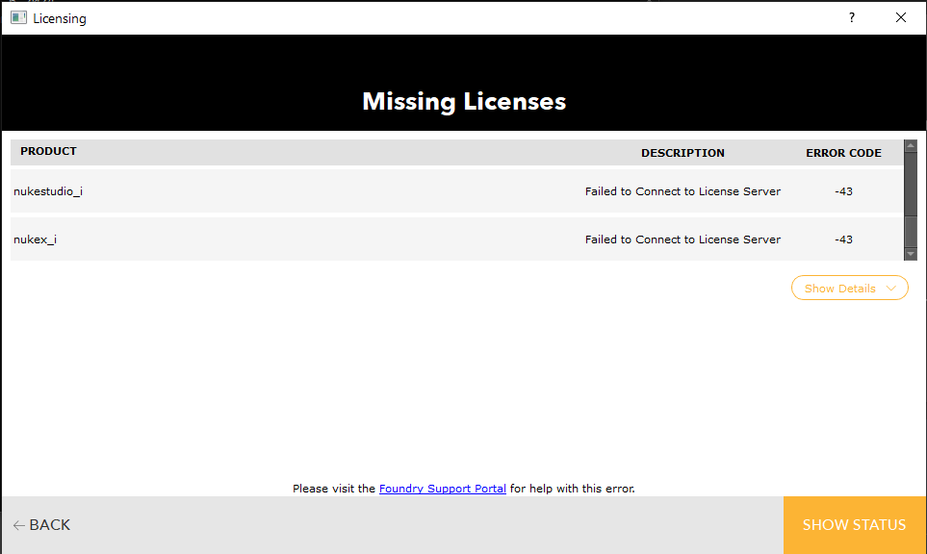The image size is (927, 554).
Task: Click the PRODUCT column header
Action: [48, 151]
